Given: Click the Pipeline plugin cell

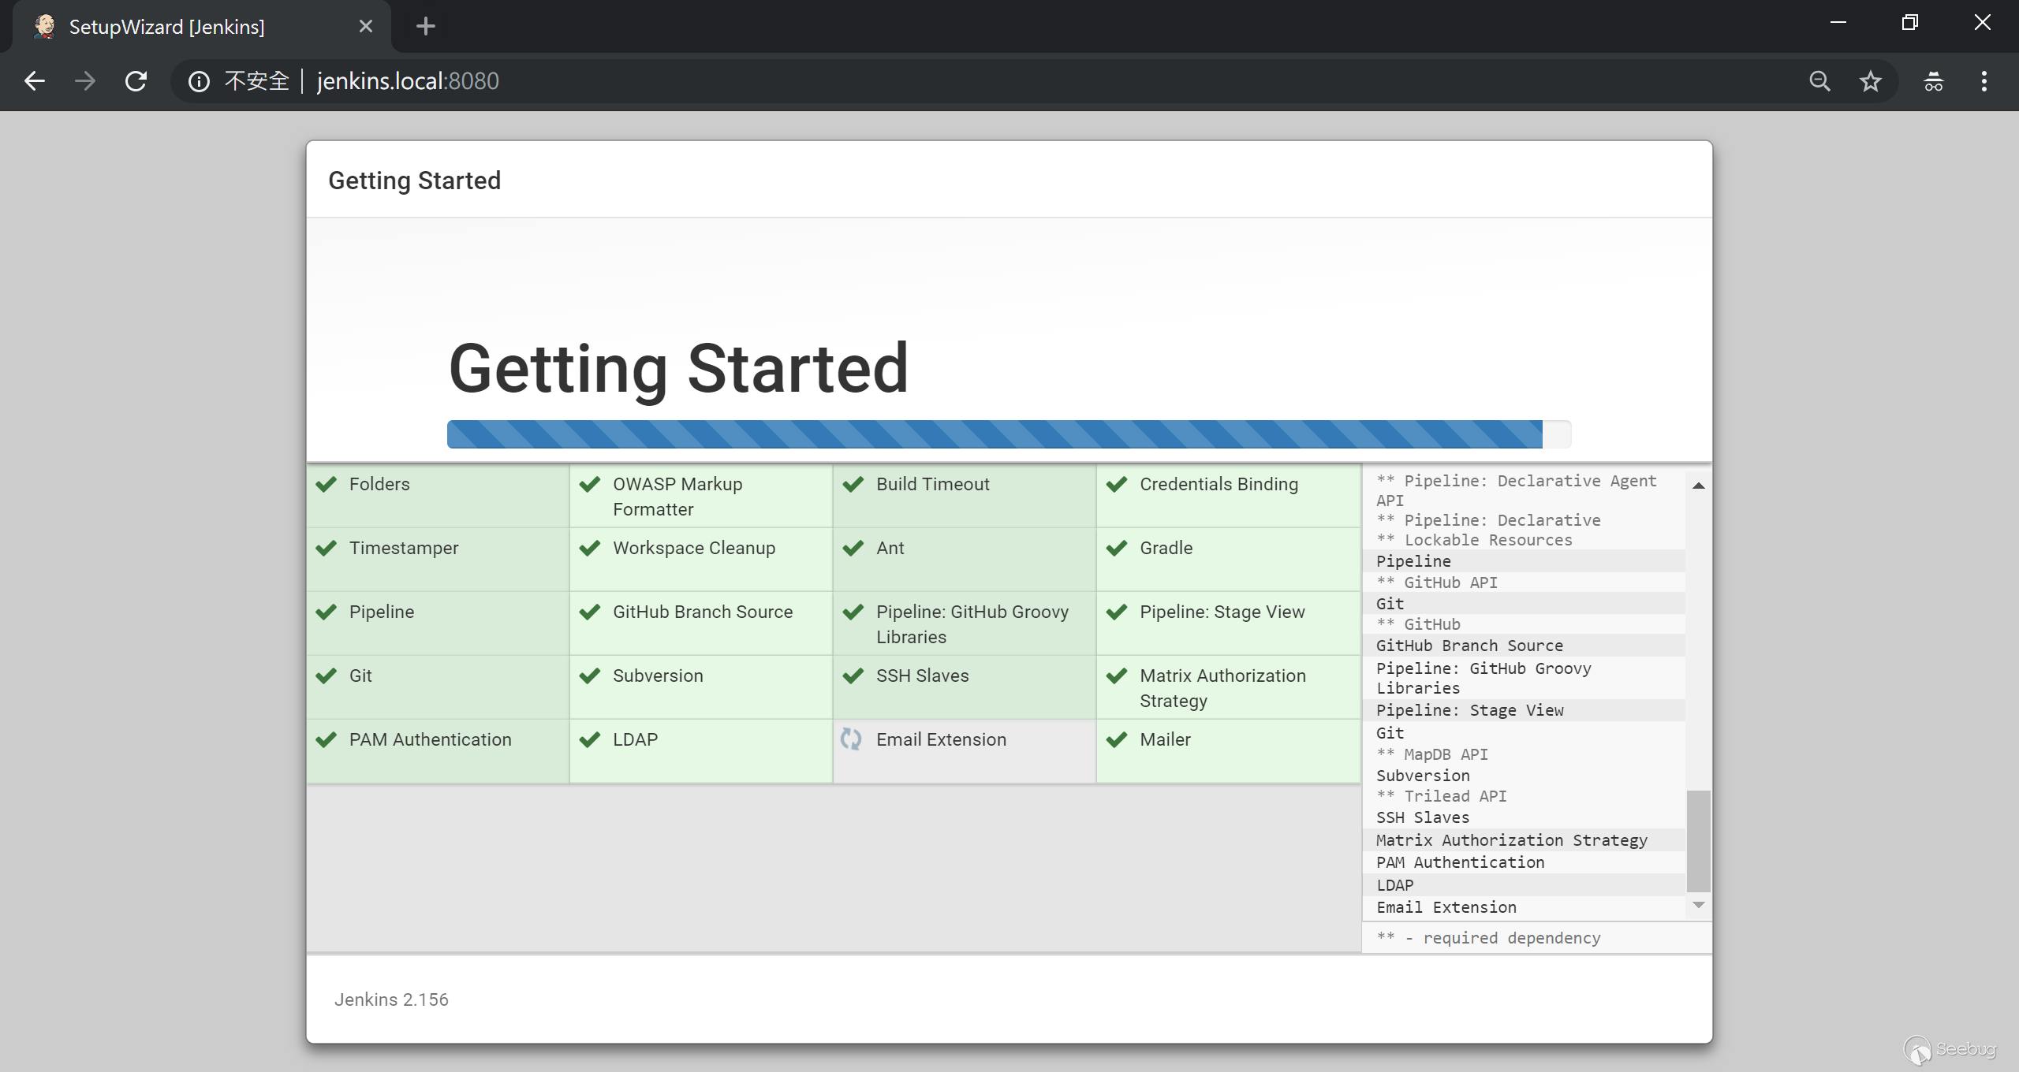Looking at the screenshot, I should (x=382, y=612).
